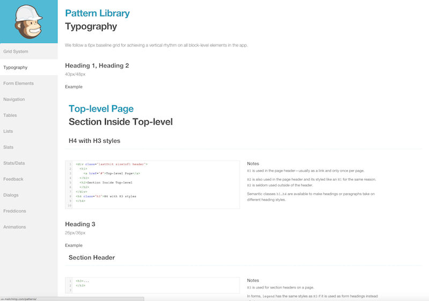Click the Typography page title
The width and height of the screenshot is (429, 301).
tap(91, 26)
